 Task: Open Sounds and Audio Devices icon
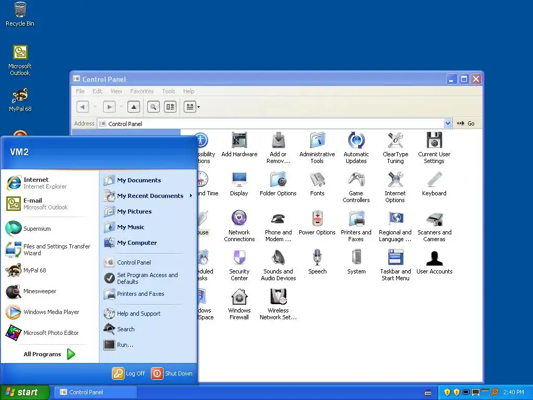278,265
